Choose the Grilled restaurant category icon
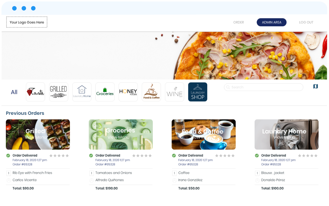 pos(59,92)
